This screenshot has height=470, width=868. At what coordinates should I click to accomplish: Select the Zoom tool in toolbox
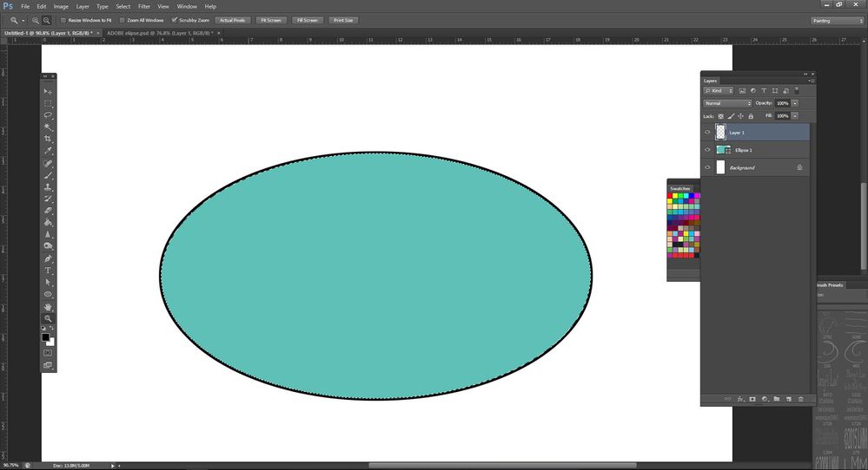tap(48, 318)
